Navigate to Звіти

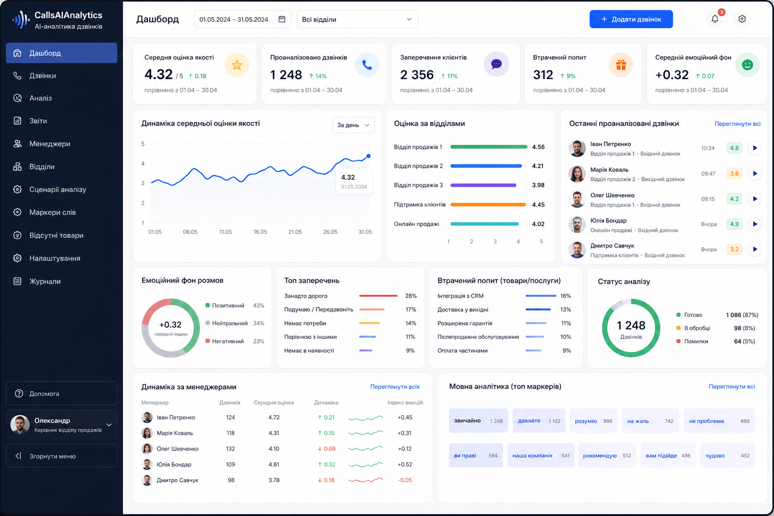(61, 121)
